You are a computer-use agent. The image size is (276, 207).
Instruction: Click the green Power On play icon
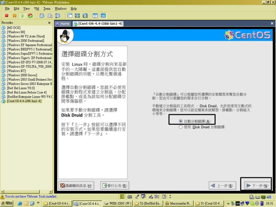[22, 16]
